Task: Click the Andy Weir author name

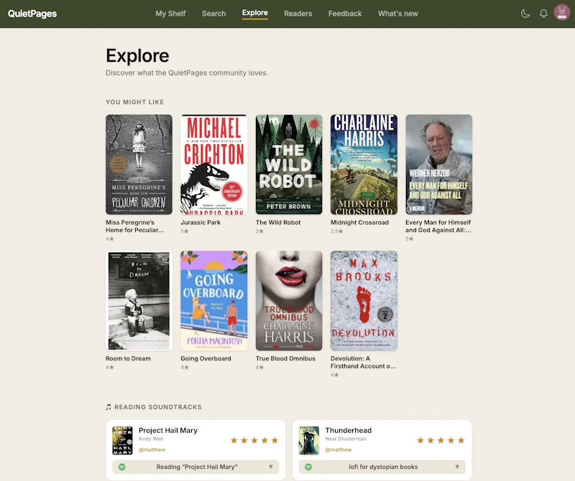Action: [151, 439]
